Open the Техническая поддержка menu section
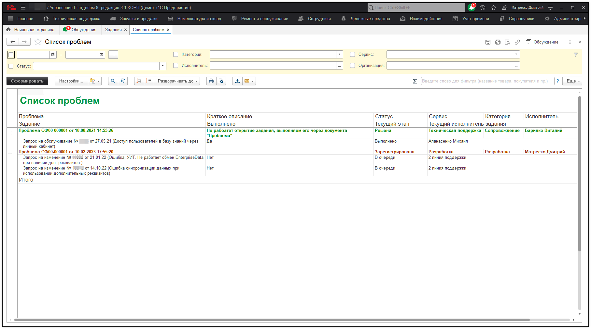 [x=76, y=19]
